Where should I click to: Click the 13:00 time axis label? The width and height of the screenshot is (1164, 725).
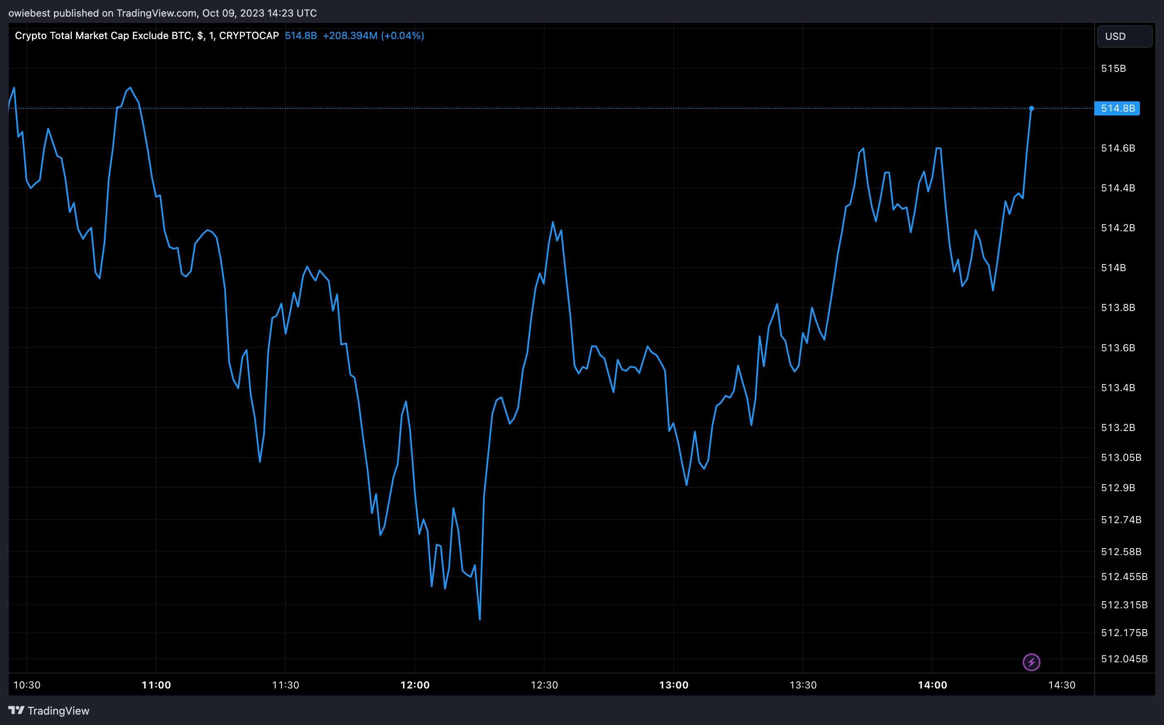tap(674, 685)
